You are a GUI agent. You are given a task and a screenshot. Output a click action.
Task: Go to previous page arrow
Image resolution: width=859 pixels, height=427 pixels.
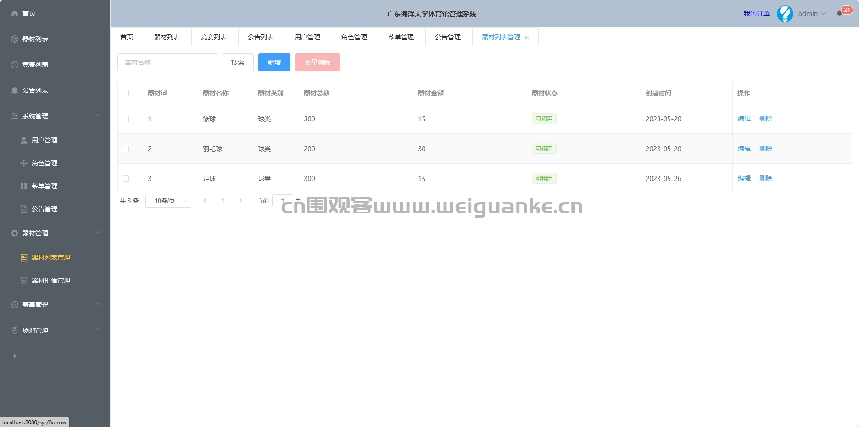tap(205, 201)
